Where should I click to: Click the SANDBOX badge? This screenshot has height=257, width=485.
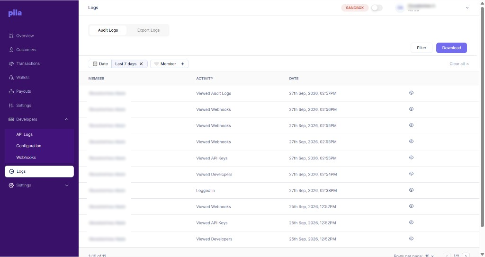point(355,8)
